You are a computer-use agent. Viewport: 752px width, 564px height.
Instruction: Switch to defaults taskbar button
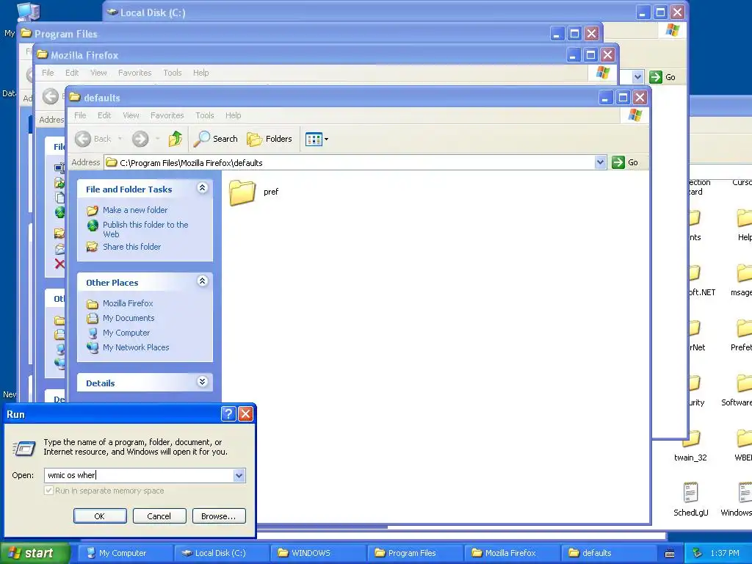click(x=608, y=553)
